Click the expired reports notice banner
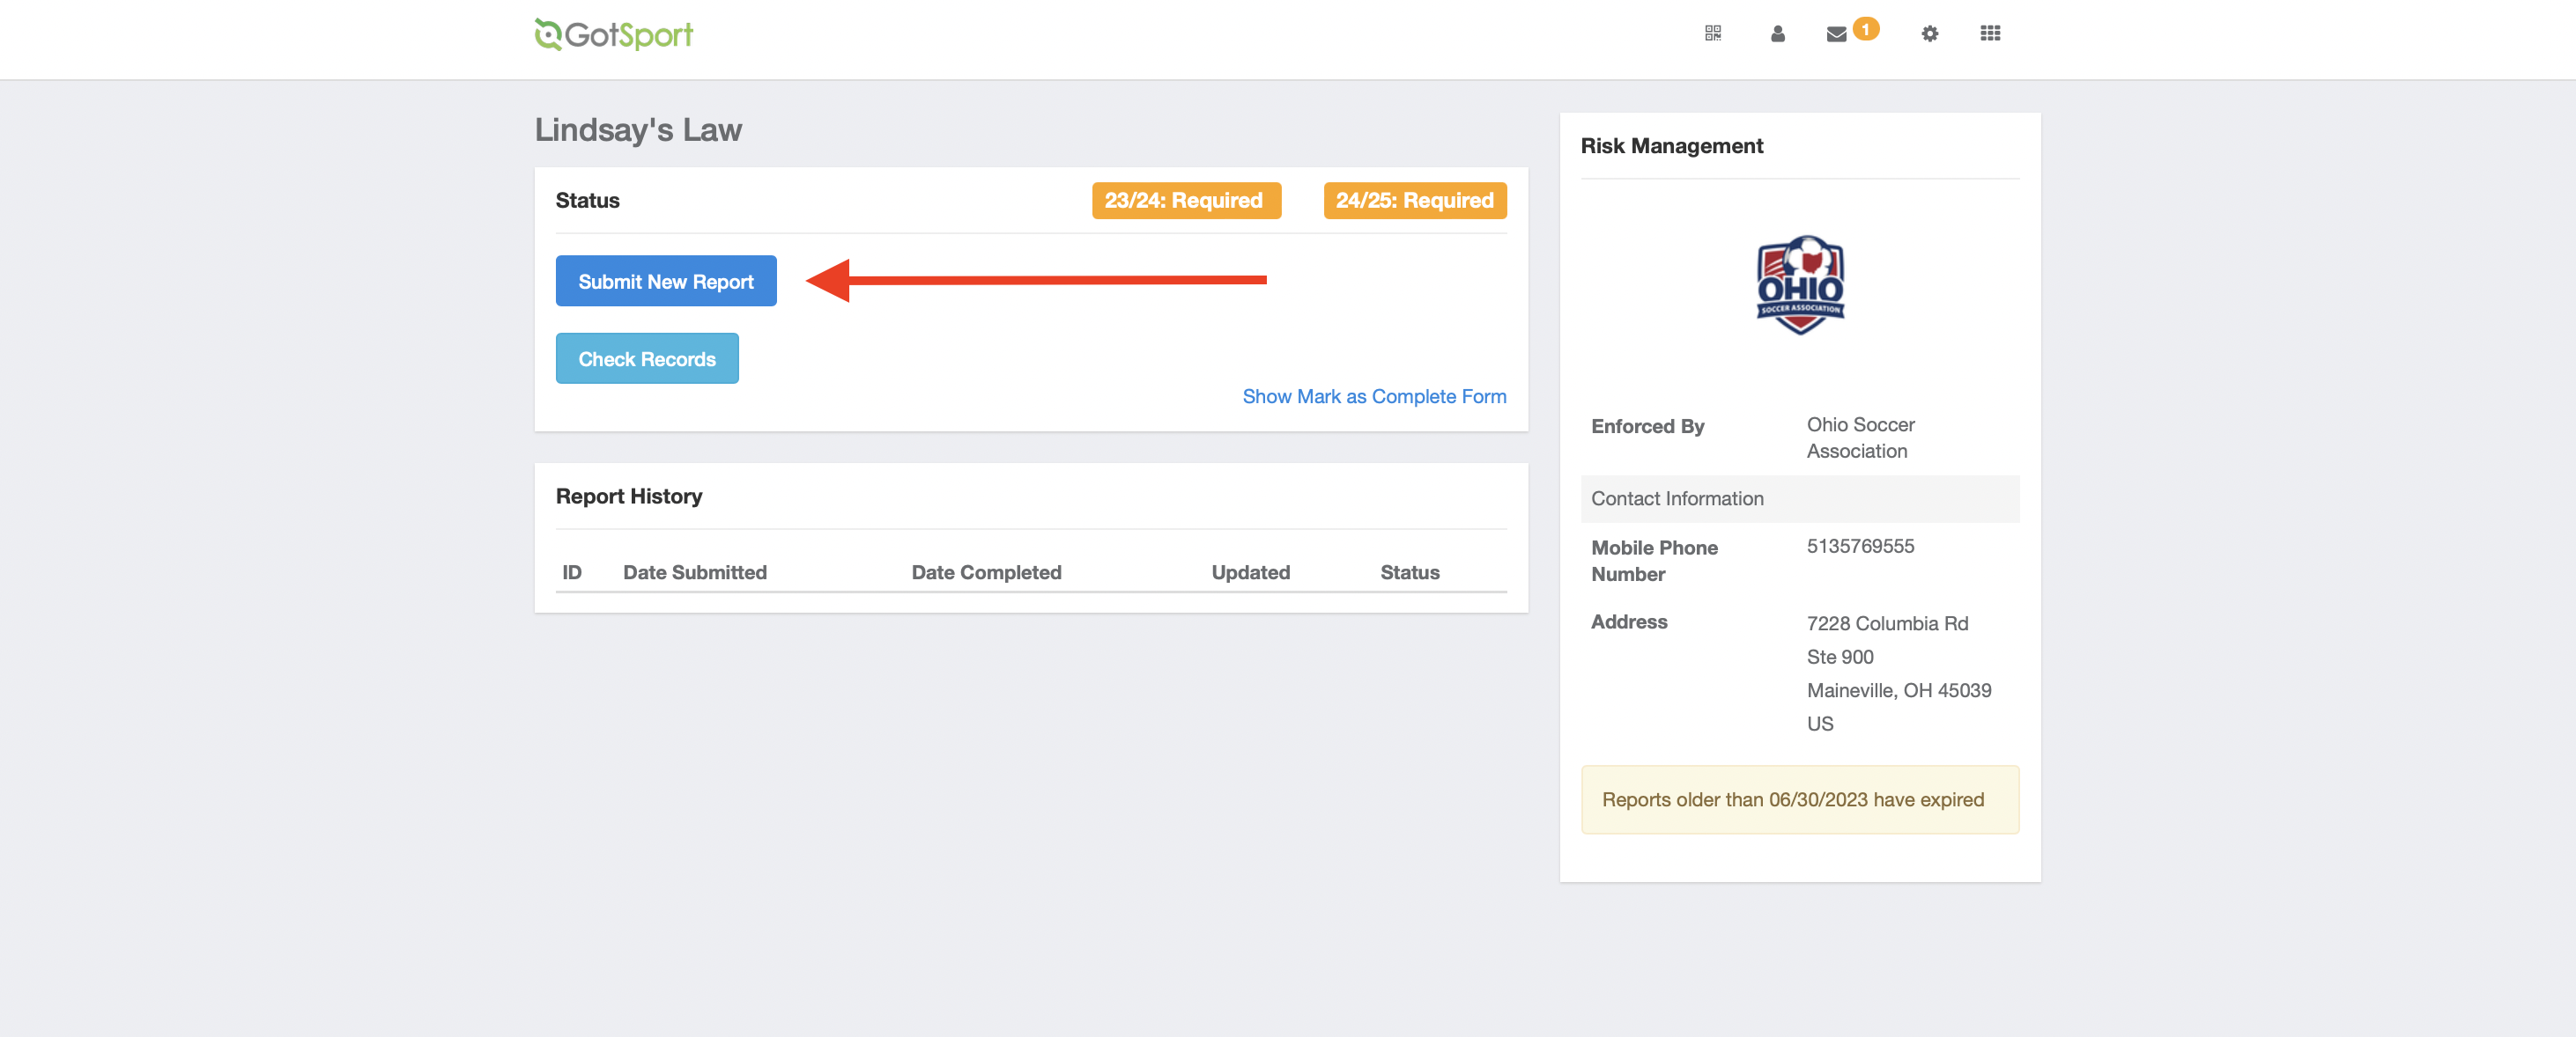Image resolution: width=2576 pixels, height=1037 pixels. [x=1799, y=799]
